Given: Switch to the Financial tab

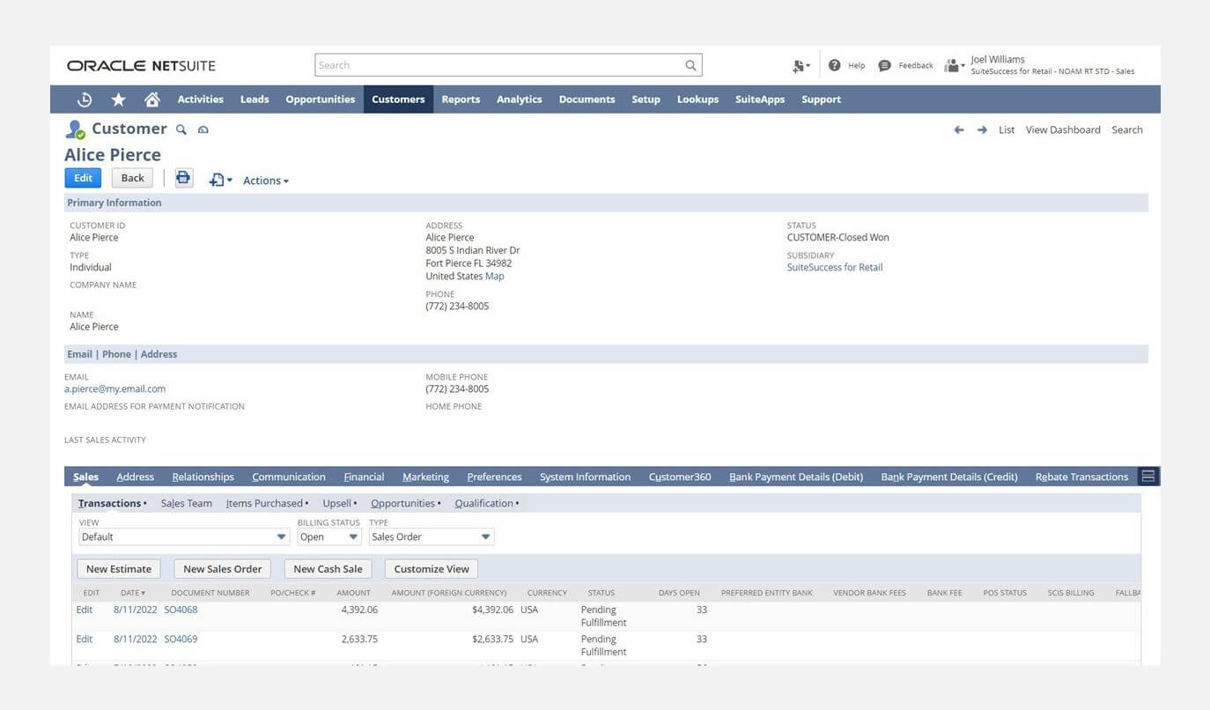Looking at the screenshot, I should (x=364, y=477).
